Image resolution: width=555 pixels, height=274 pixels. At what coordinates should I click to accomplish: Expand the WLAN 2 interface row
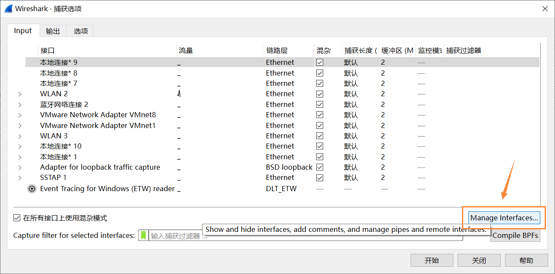(x=20, y=94)
